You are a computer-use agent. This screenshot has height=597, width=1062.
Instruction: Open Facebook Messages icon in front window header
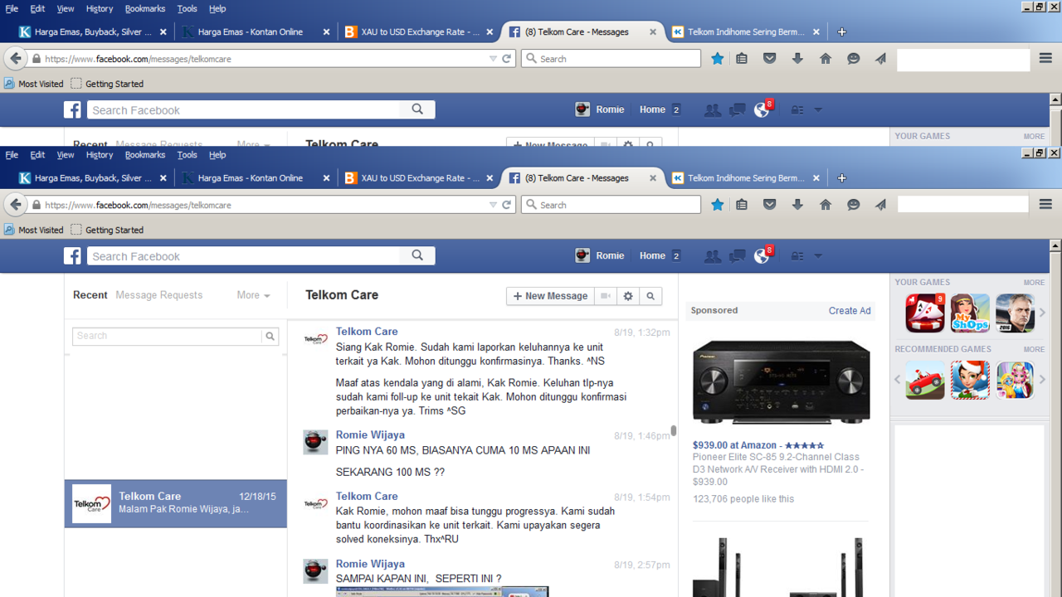point(737,256)
